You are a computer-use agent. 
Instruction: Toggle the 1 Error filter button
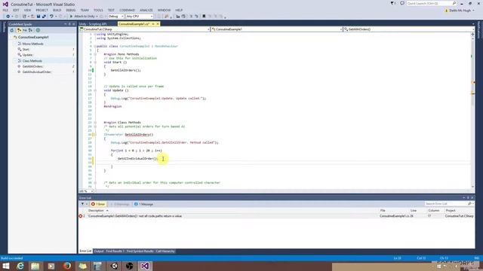(98, 204)
